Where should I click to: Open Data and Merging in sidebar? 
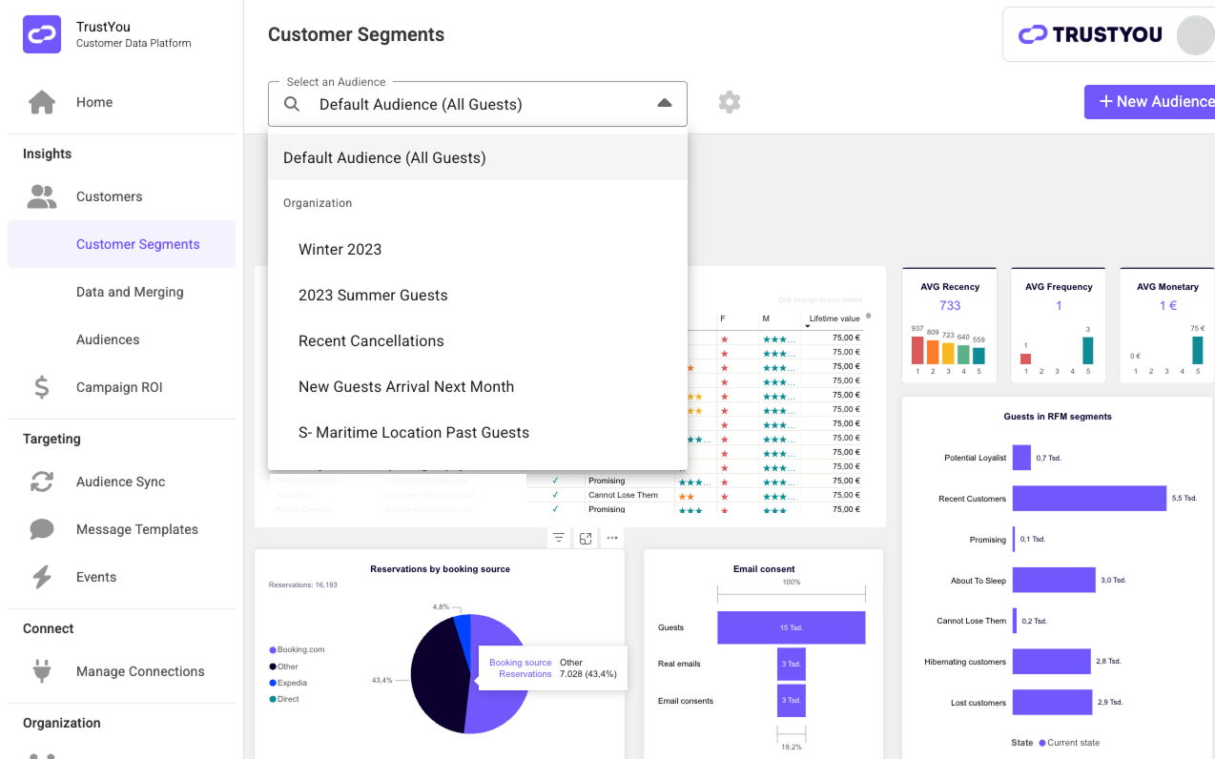coord(130,292)
